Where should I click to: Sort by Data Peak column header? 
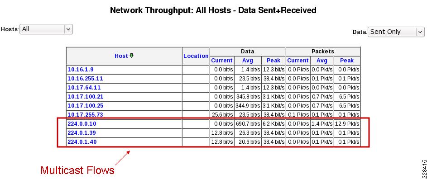click(273, 61)
